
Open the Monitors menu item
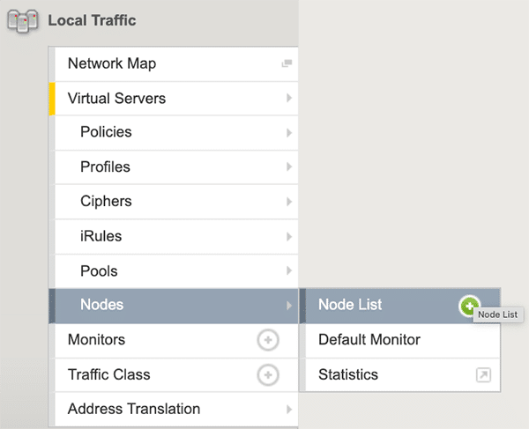pos(97,340)
